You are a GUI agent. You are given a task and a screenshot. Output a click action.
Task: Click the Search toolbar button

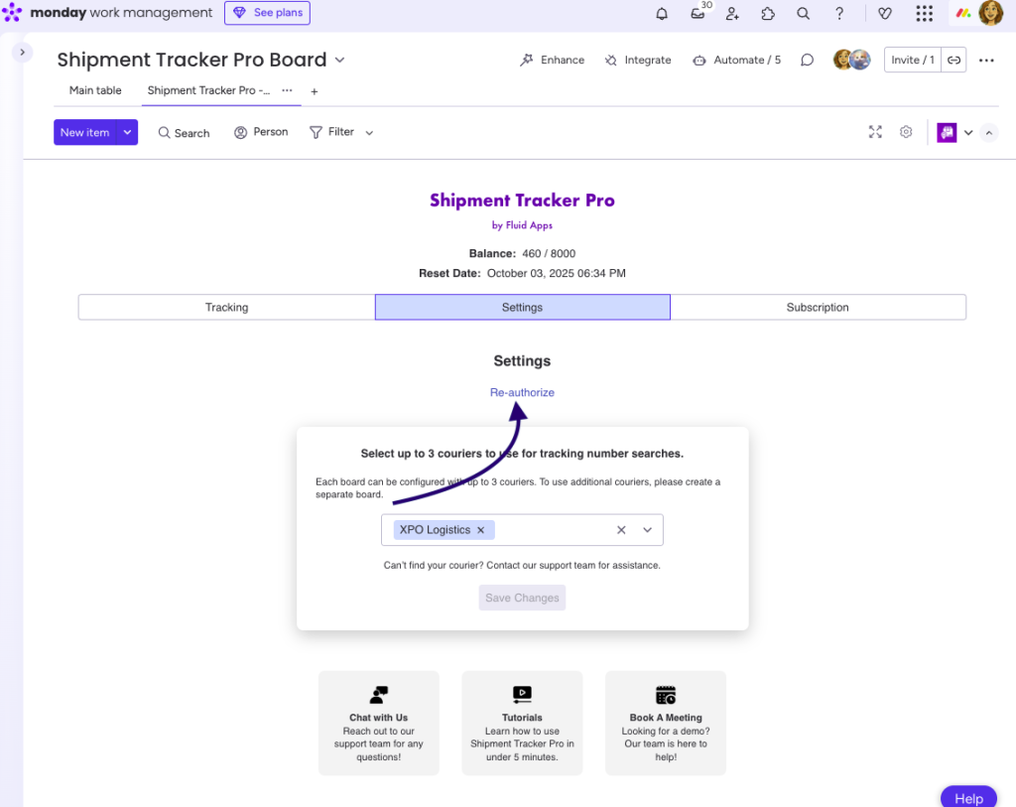[184, 133]
